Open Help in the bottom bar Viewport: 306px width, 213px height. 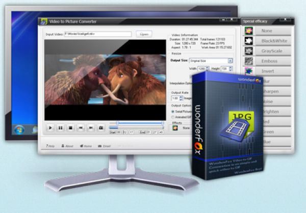50,146
